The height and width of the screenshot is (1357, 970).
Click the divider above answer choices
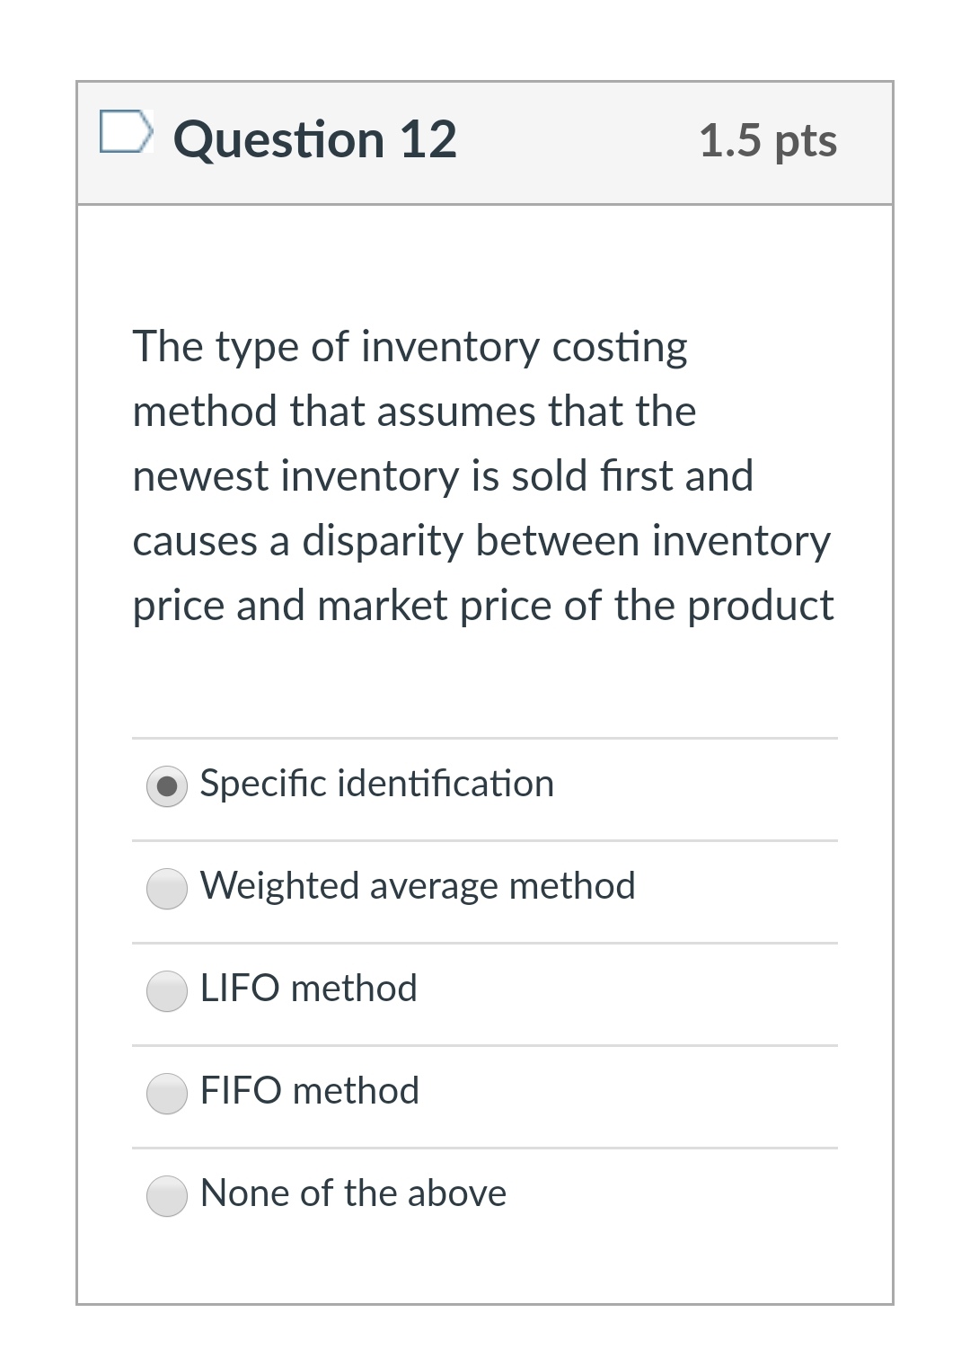click(x=485, y=735)
